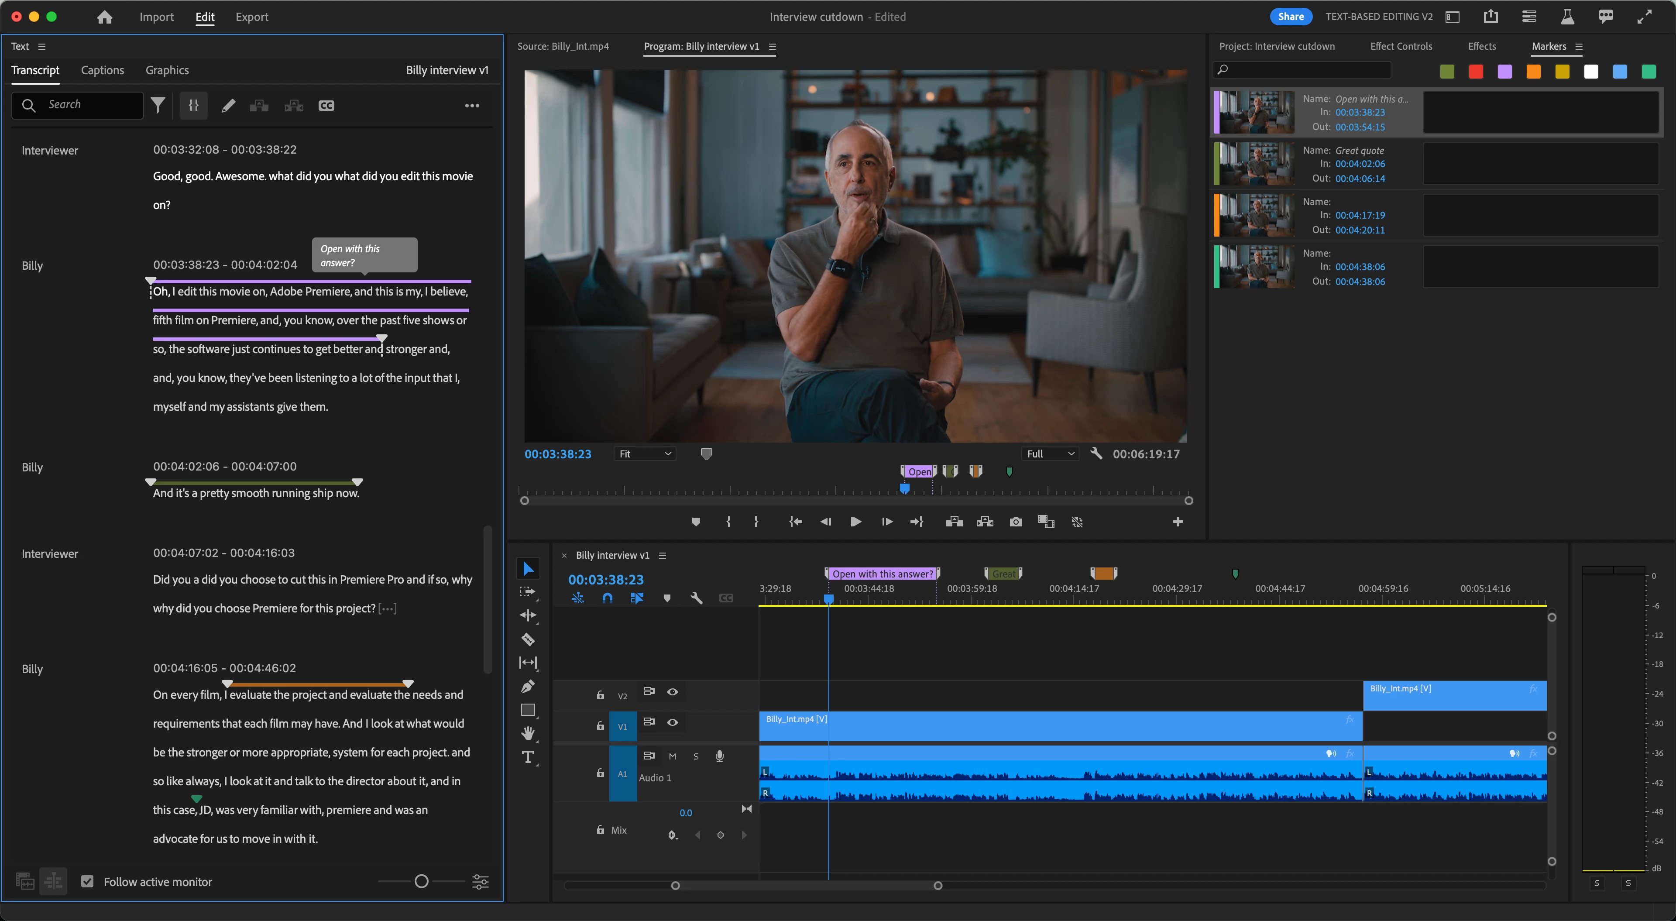
Task: Select the Type tool
Action: (x=528, y=757)
